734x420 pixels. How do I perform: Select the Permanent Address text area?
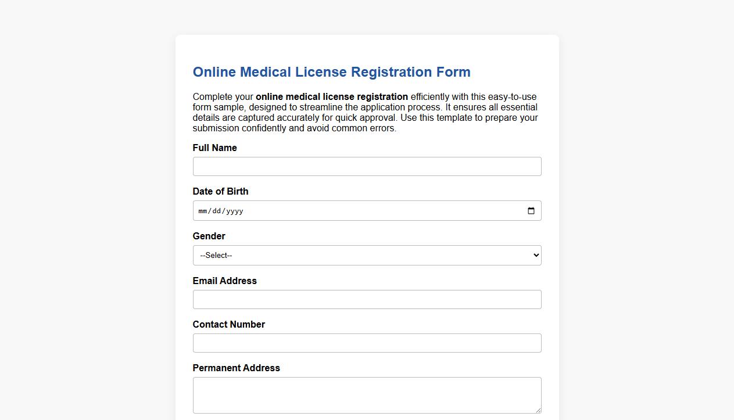pyautogui.click(x=367, y=395)
